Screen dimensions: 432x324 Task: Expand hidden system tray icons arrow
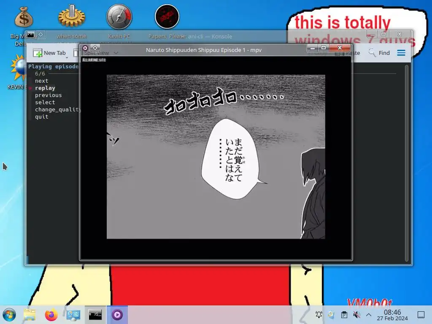[x=369, y=315]
